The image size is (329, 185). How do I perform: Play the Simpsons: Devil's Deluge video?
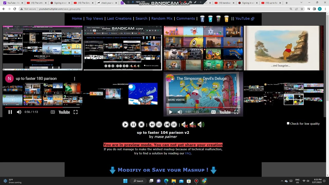171,112
